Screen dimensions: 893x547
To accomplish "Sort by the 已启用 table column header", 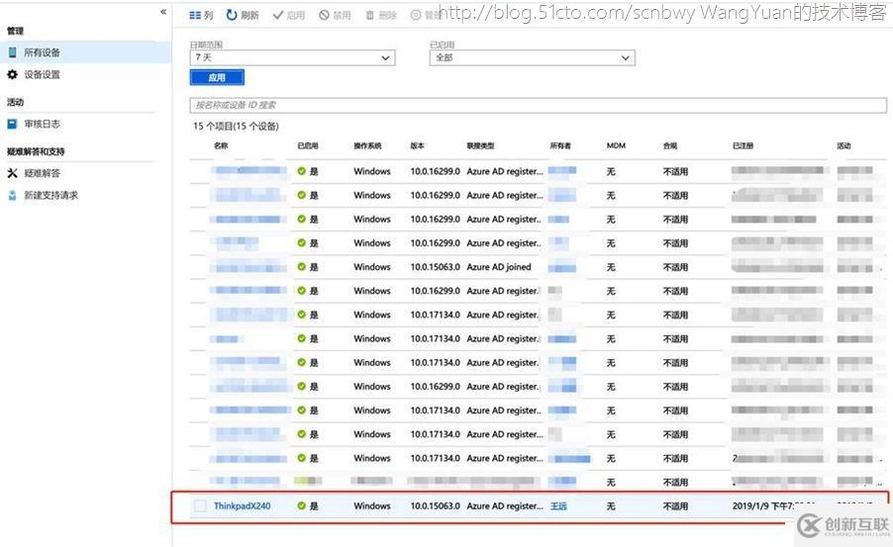I will (x=308, y=145).
